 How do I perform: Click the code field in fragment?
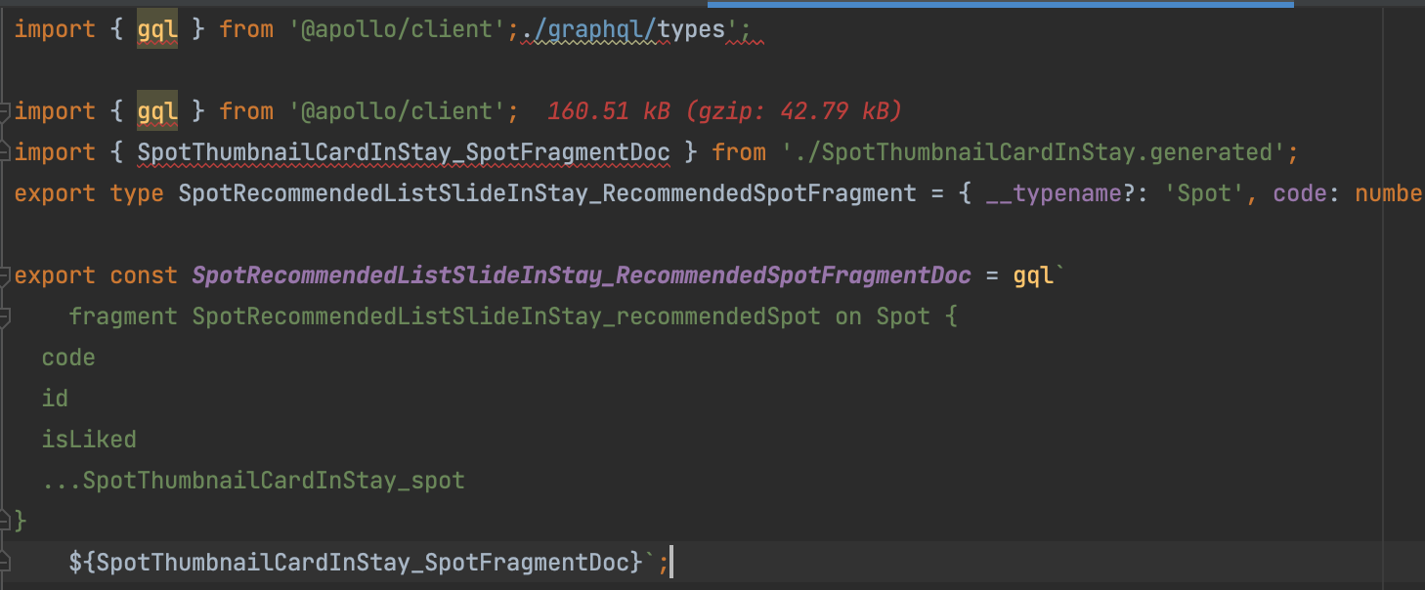coord(68,358)
